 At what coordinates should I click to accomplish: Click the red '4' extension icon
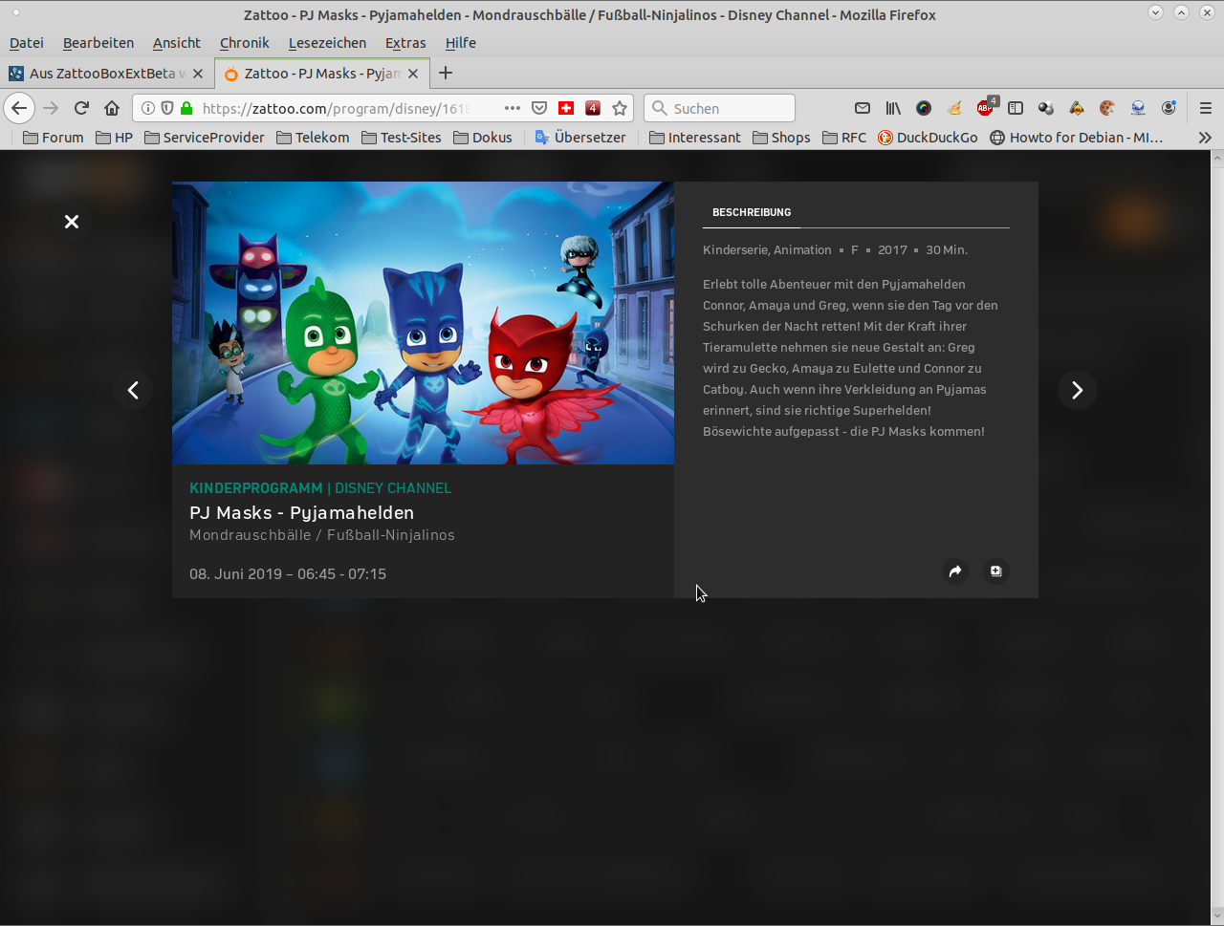click(x=593, y=108)
